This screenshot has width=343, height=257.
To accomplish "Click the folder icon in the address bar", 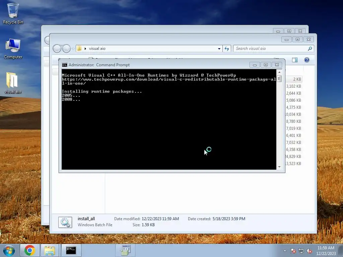I will (x=79, y=49).
